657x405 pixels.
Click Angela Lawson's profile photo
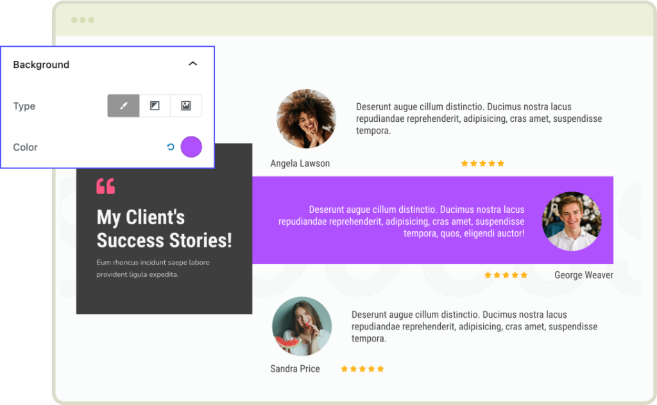point(306,119)
